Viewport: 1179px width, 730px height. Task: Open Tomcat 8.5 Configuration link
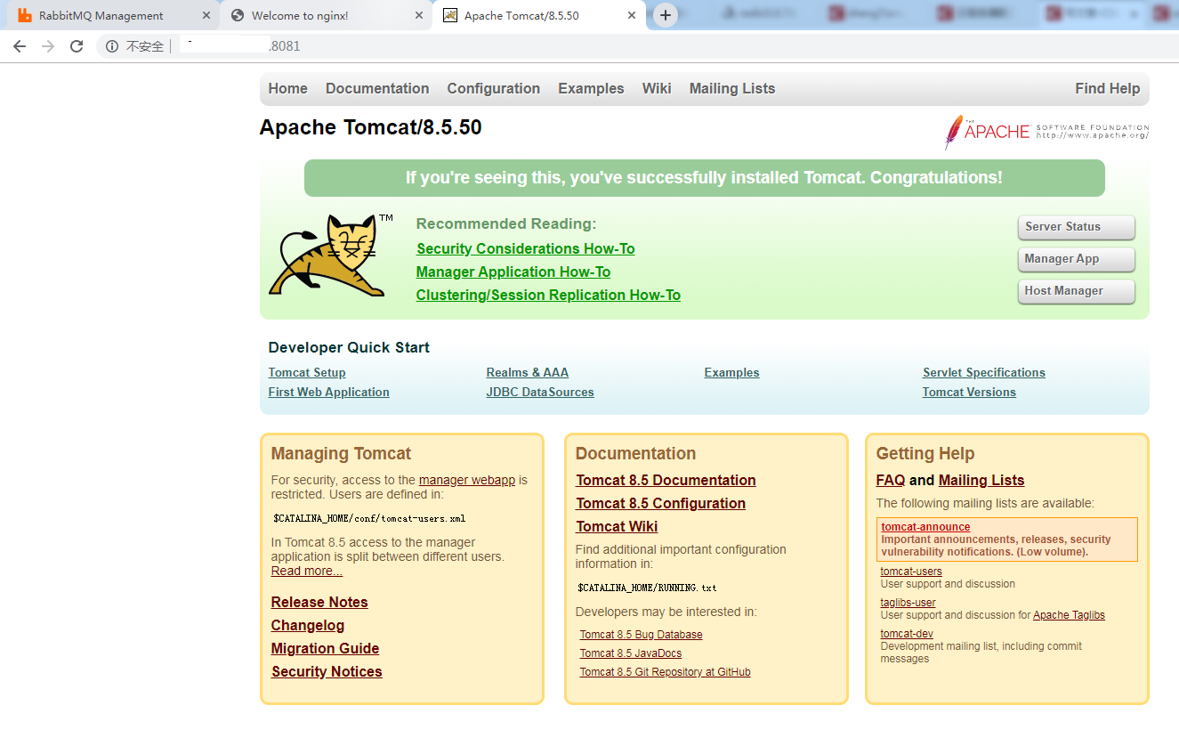[660, 504]
